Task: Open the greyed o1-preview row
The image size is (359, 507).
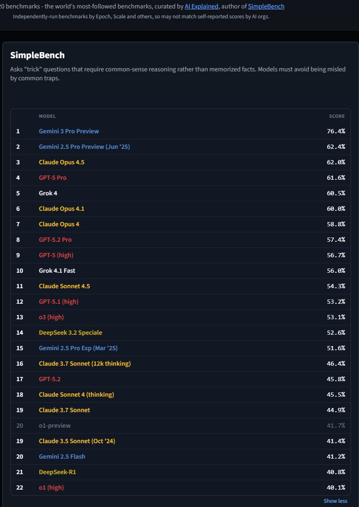Action: pyautogui.click(x=180, y=426)
